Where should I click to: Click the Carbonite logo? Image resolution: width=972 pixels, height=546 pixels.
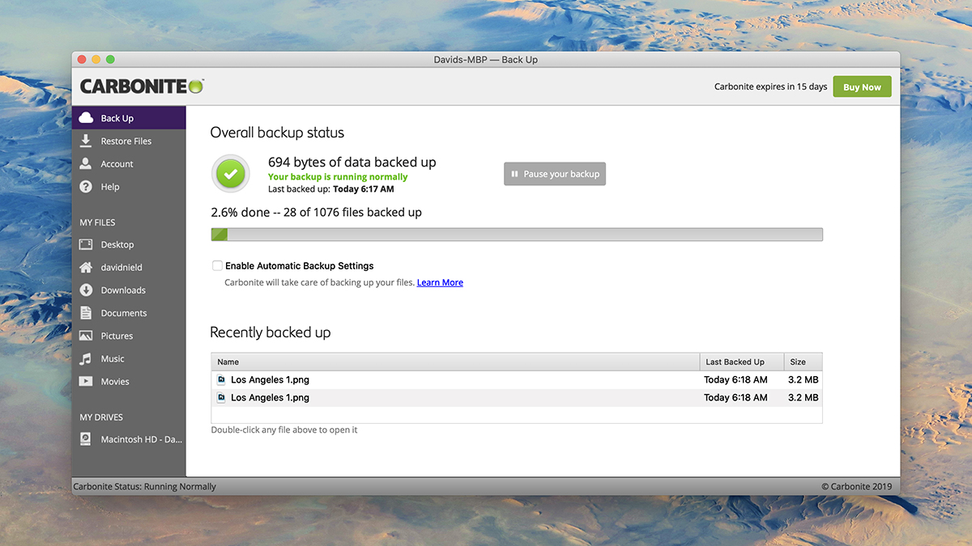[141, 85]
